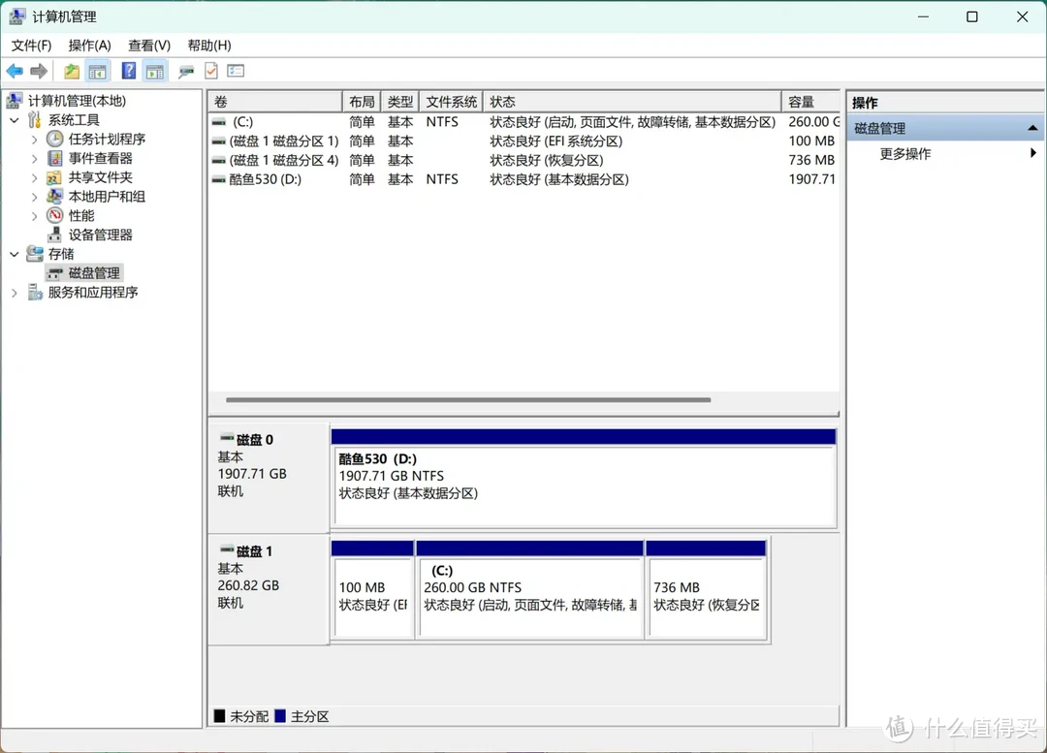
Task: Open the Help (帮助) menu
Action: 209,46
